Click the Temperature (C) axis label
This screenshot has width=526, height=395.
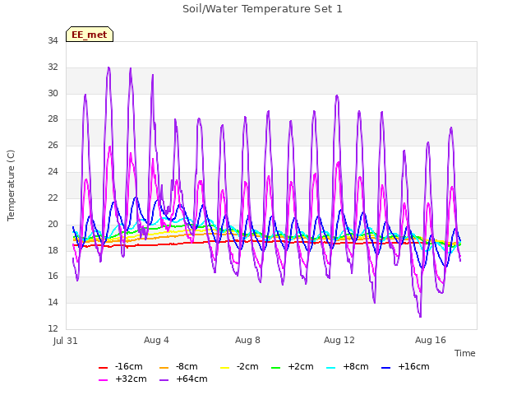tap(11, 185)
